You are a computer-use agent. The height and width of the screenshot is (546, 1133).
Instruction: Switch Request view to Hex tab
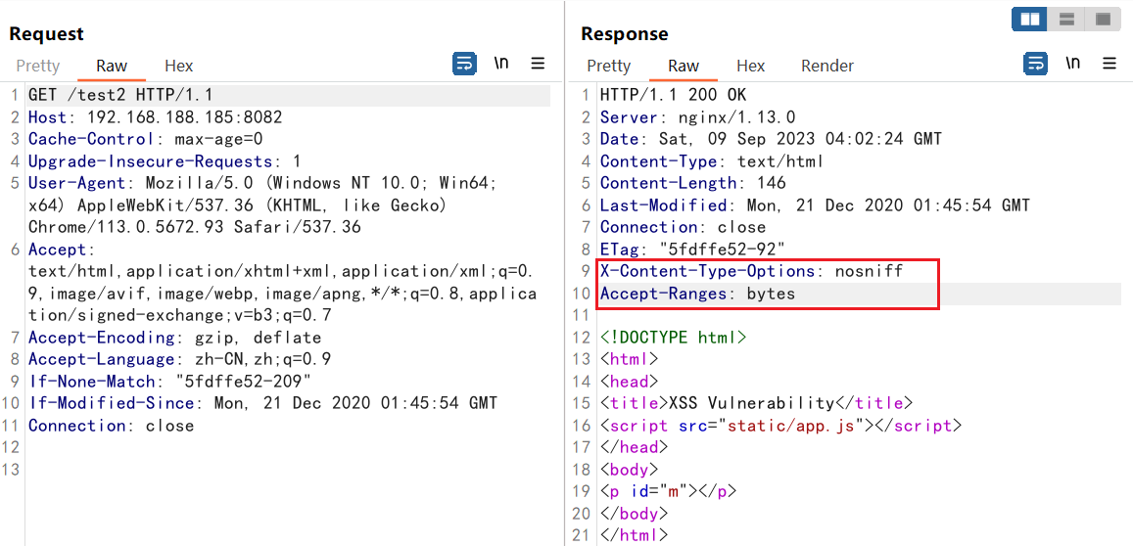pyautogui.click(x=178, y=66)
